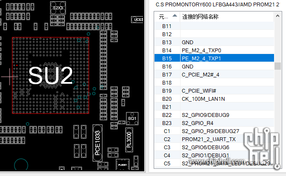Select highlighted net PE_M2_4_TXP1
Screen dimensions: 286x176
pyautogui.click(x=201, y=59)
